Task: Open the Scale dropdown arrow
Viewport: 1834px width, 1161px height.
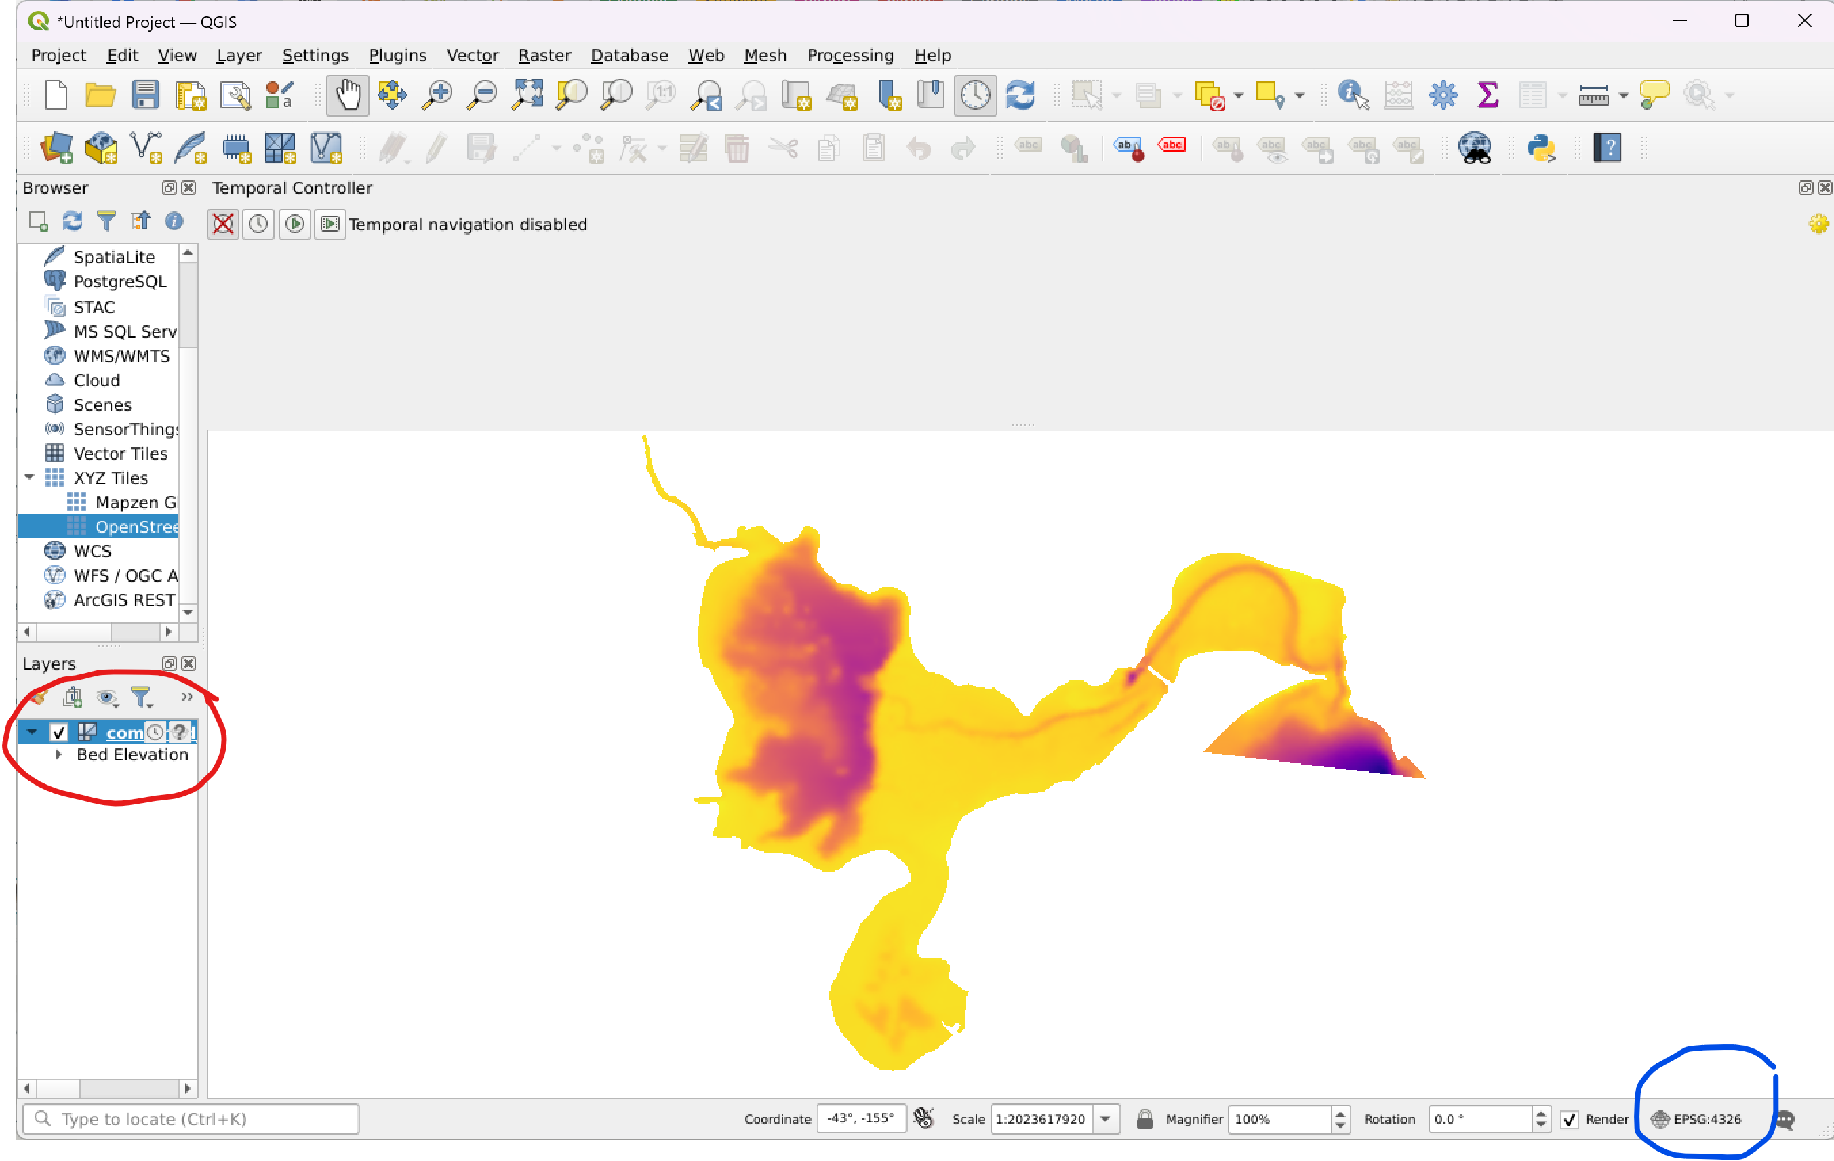Action: 1105,1119
